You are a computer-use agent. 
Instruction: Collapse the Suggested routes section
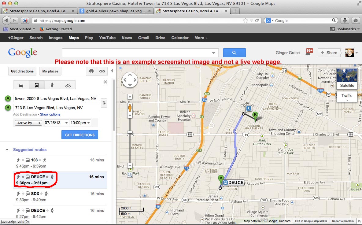coord(7,150)
